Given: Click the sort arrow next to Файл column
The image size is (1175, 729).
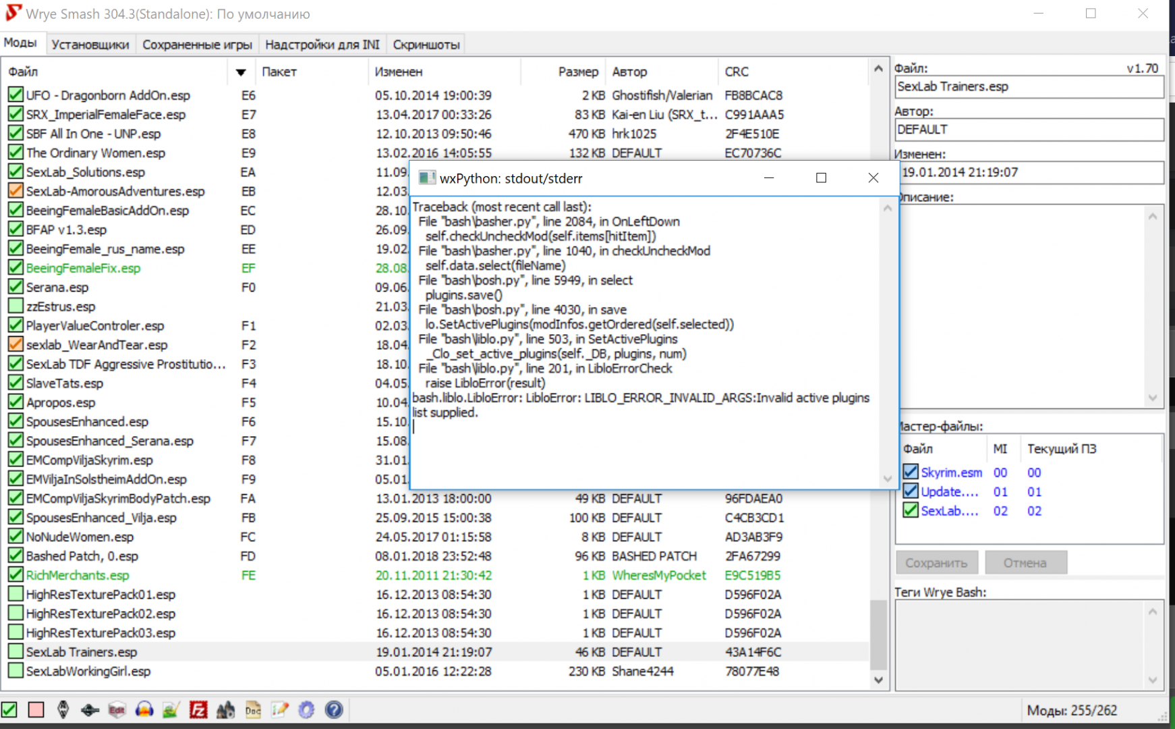Looking at the screenshot, I should click(x=241, y=72).
